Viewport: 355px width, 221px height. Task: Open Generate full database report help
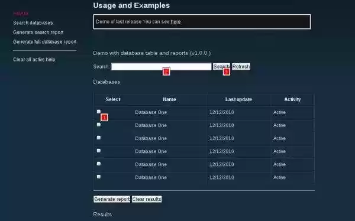[45, 42]
